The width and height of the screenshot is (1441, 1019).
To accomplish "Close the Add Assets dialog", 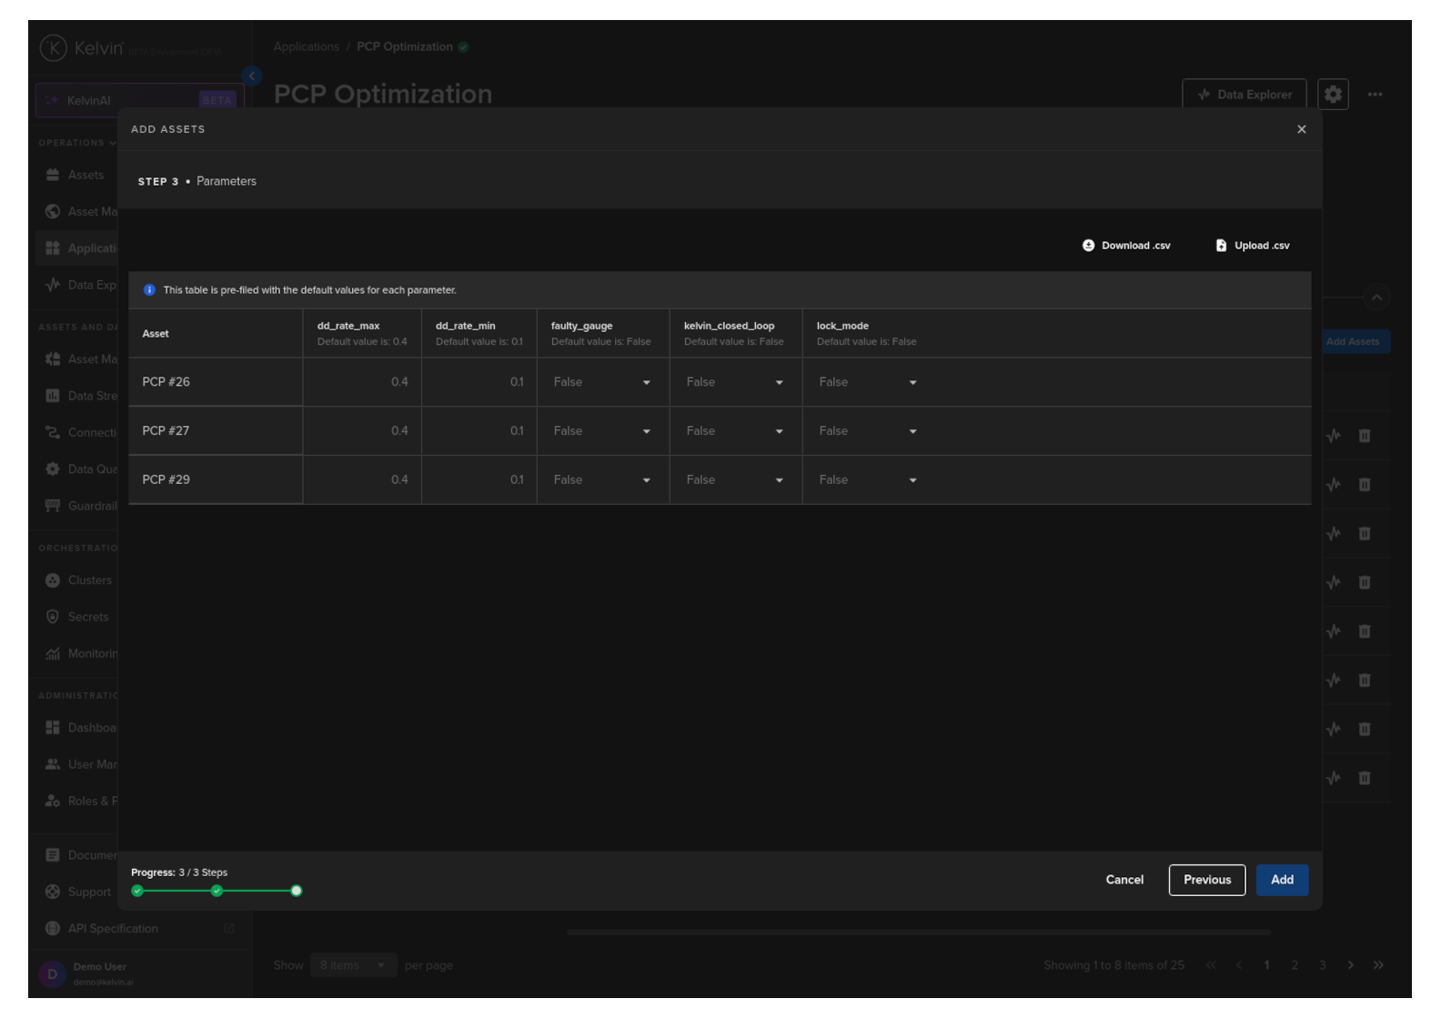I will 1301,129.
